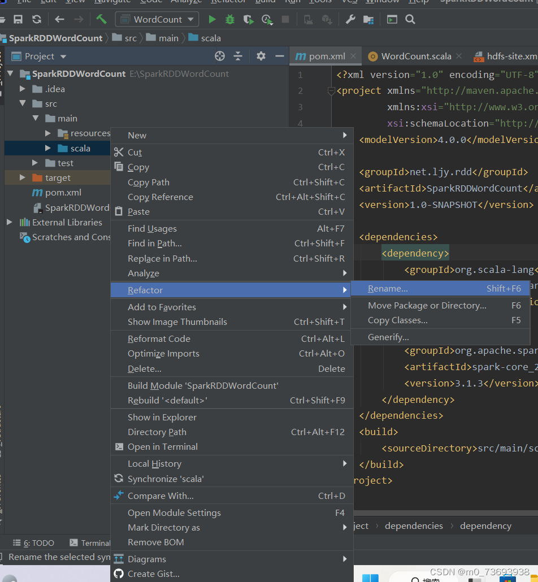The width and height of the screenshot is (538, 582).
Task: Expand the .idea folder tree arrow
Action: 22,89
